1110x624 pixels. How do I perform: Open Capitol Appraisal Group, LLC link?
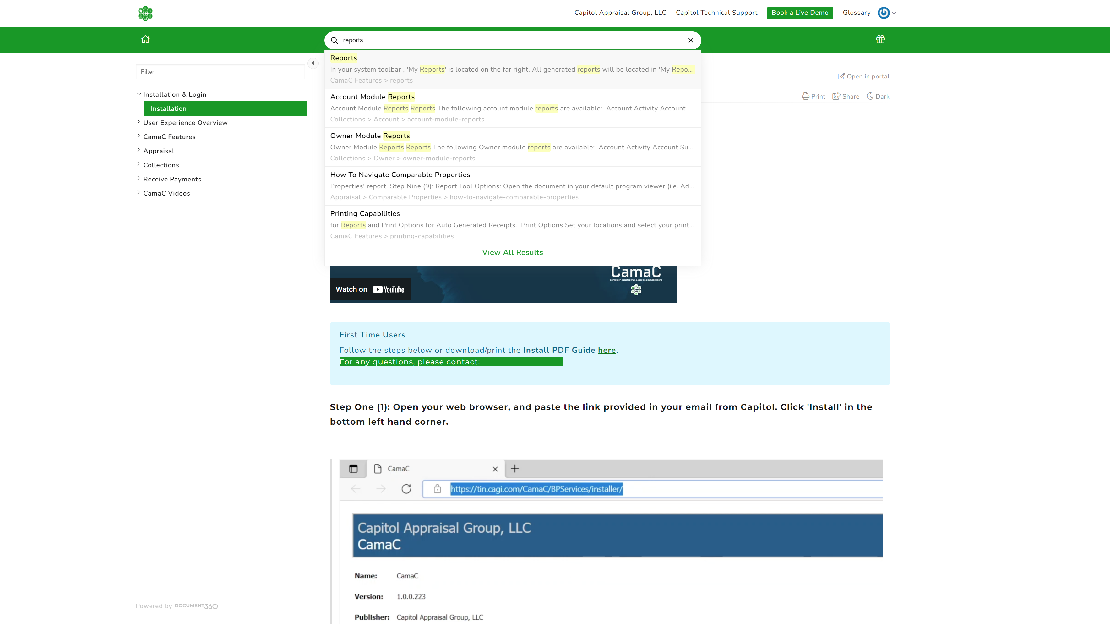620,13
